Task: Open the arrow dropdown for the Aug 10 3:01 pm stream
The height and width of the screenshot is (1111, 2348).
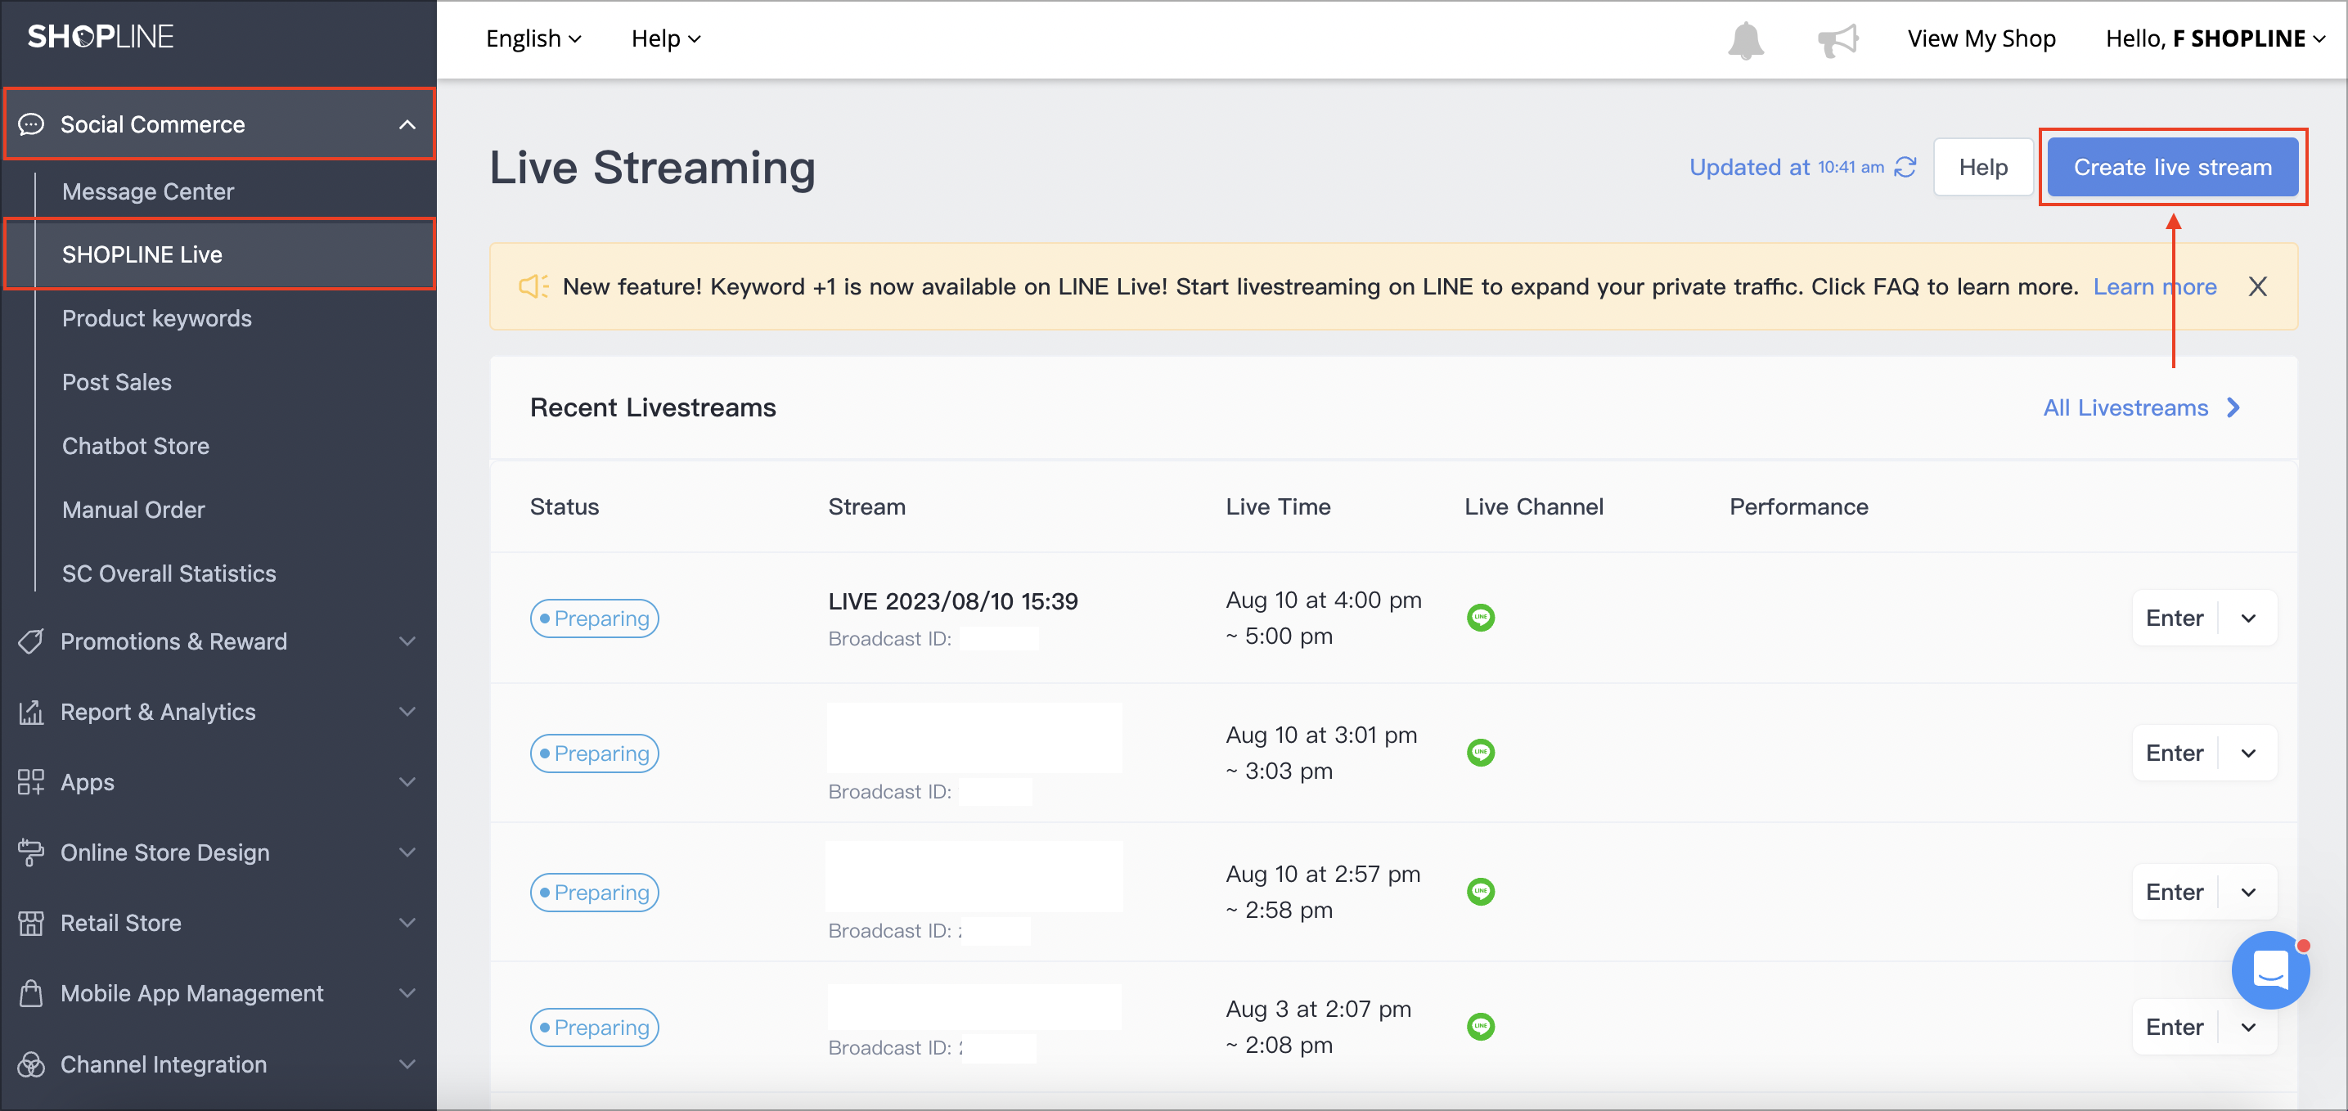Action: coord(2249,753)
